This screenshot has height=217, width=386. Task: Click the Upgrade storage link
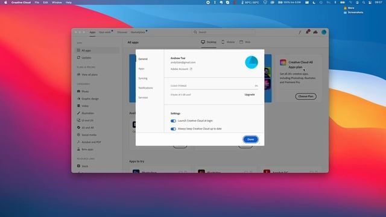coord(250,95)
